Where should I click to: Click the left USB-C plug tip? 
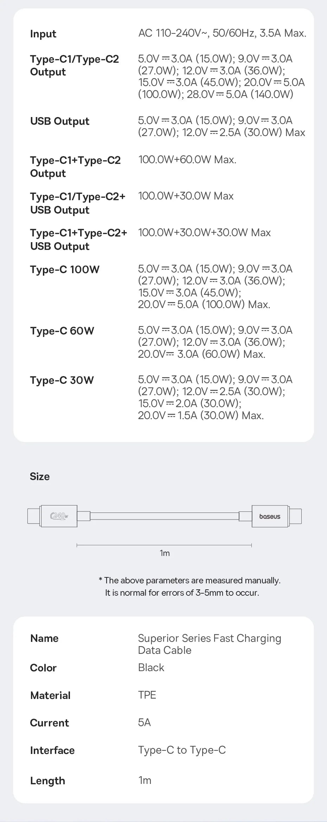[34, 516]
